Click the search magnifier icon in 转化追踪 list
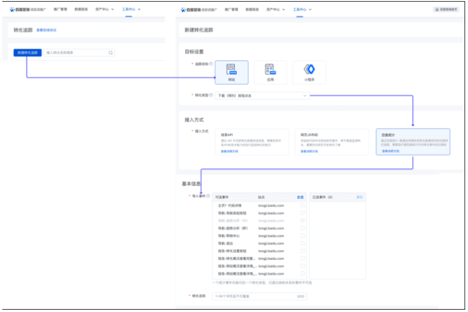This screenshot has width=468, height=312. click(x=111, y=53)
